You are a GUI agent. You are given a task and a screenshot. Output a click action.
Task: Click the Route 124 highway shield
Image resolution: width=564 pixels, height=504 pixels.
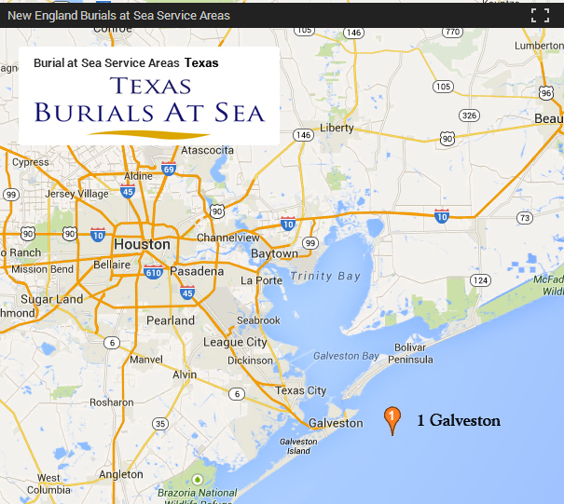480,279
